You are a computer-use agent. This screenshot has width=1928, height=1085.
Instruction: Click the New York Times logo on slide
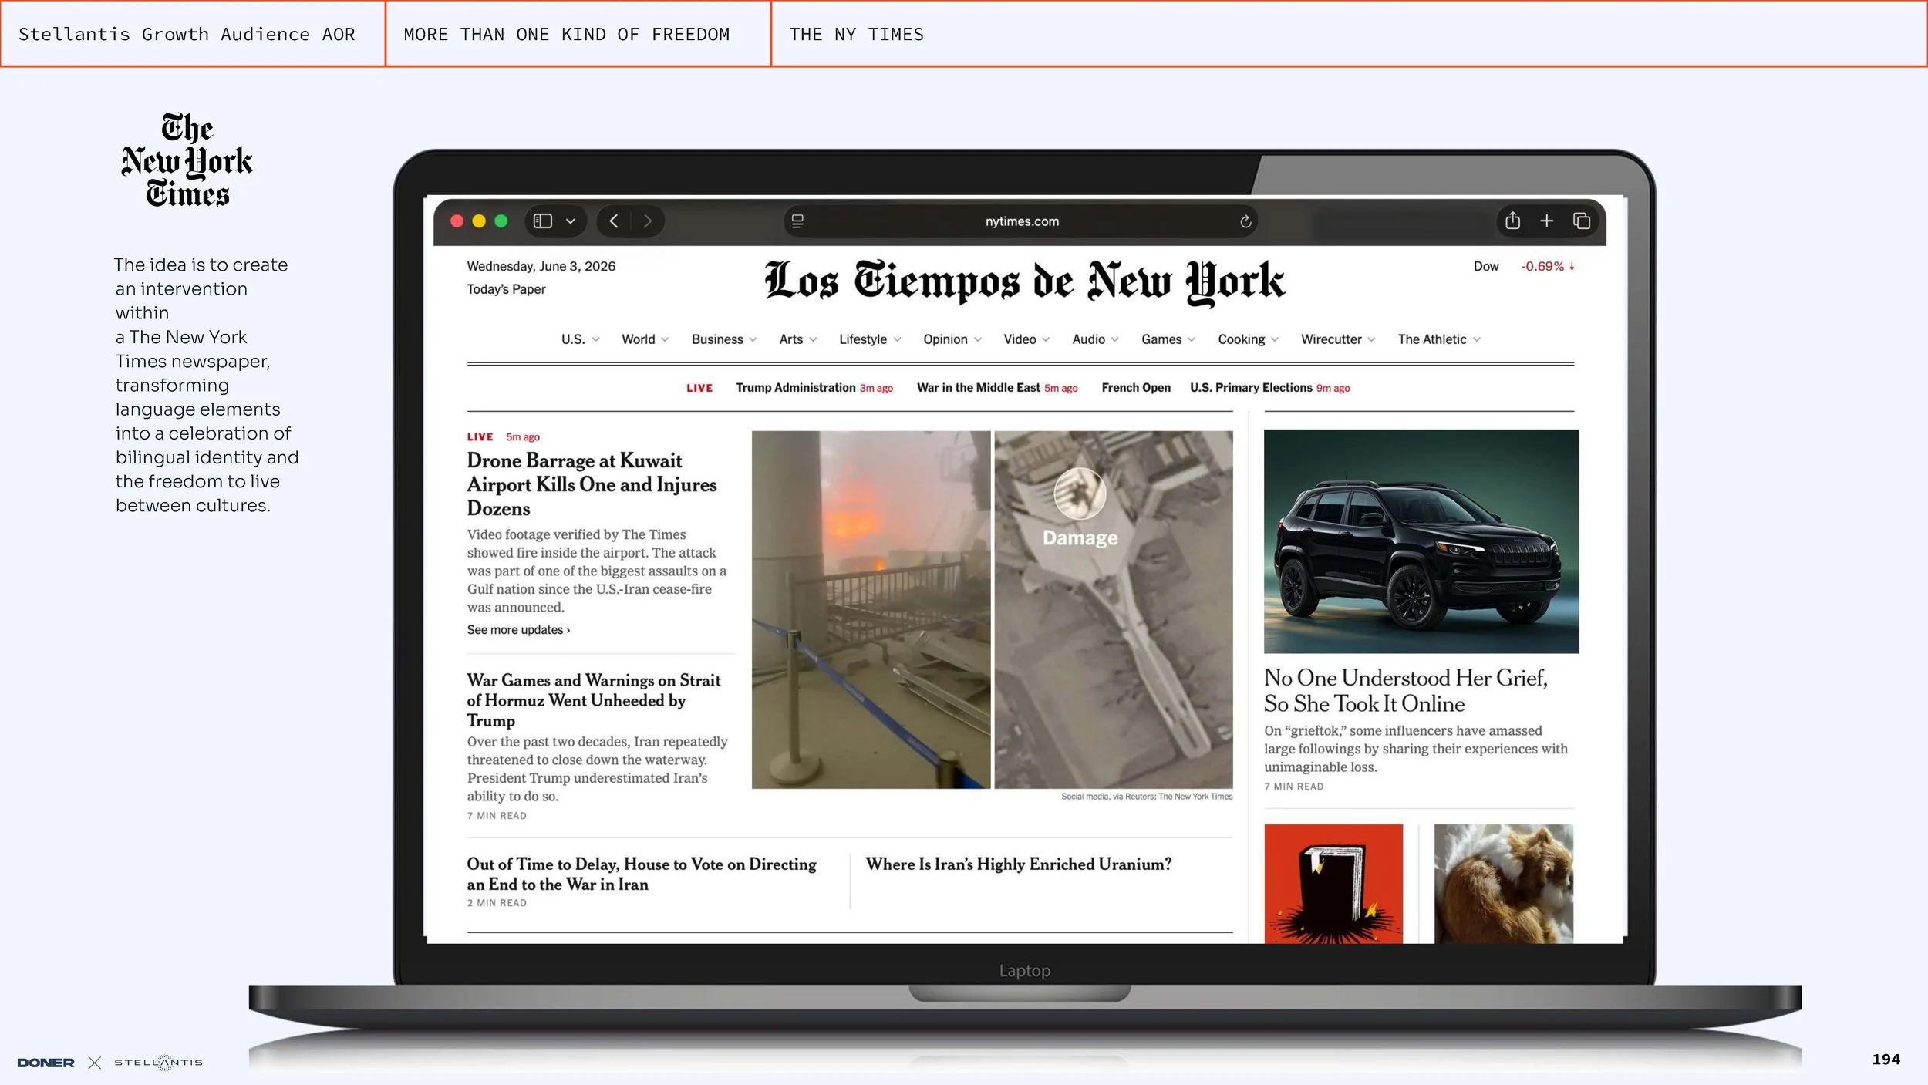coord(187,160)
